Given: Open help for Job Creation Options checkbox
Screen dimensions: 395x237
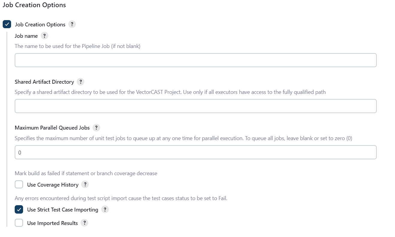Looking at the screenshot, I should pyautogui.click(x=72, y=24).
